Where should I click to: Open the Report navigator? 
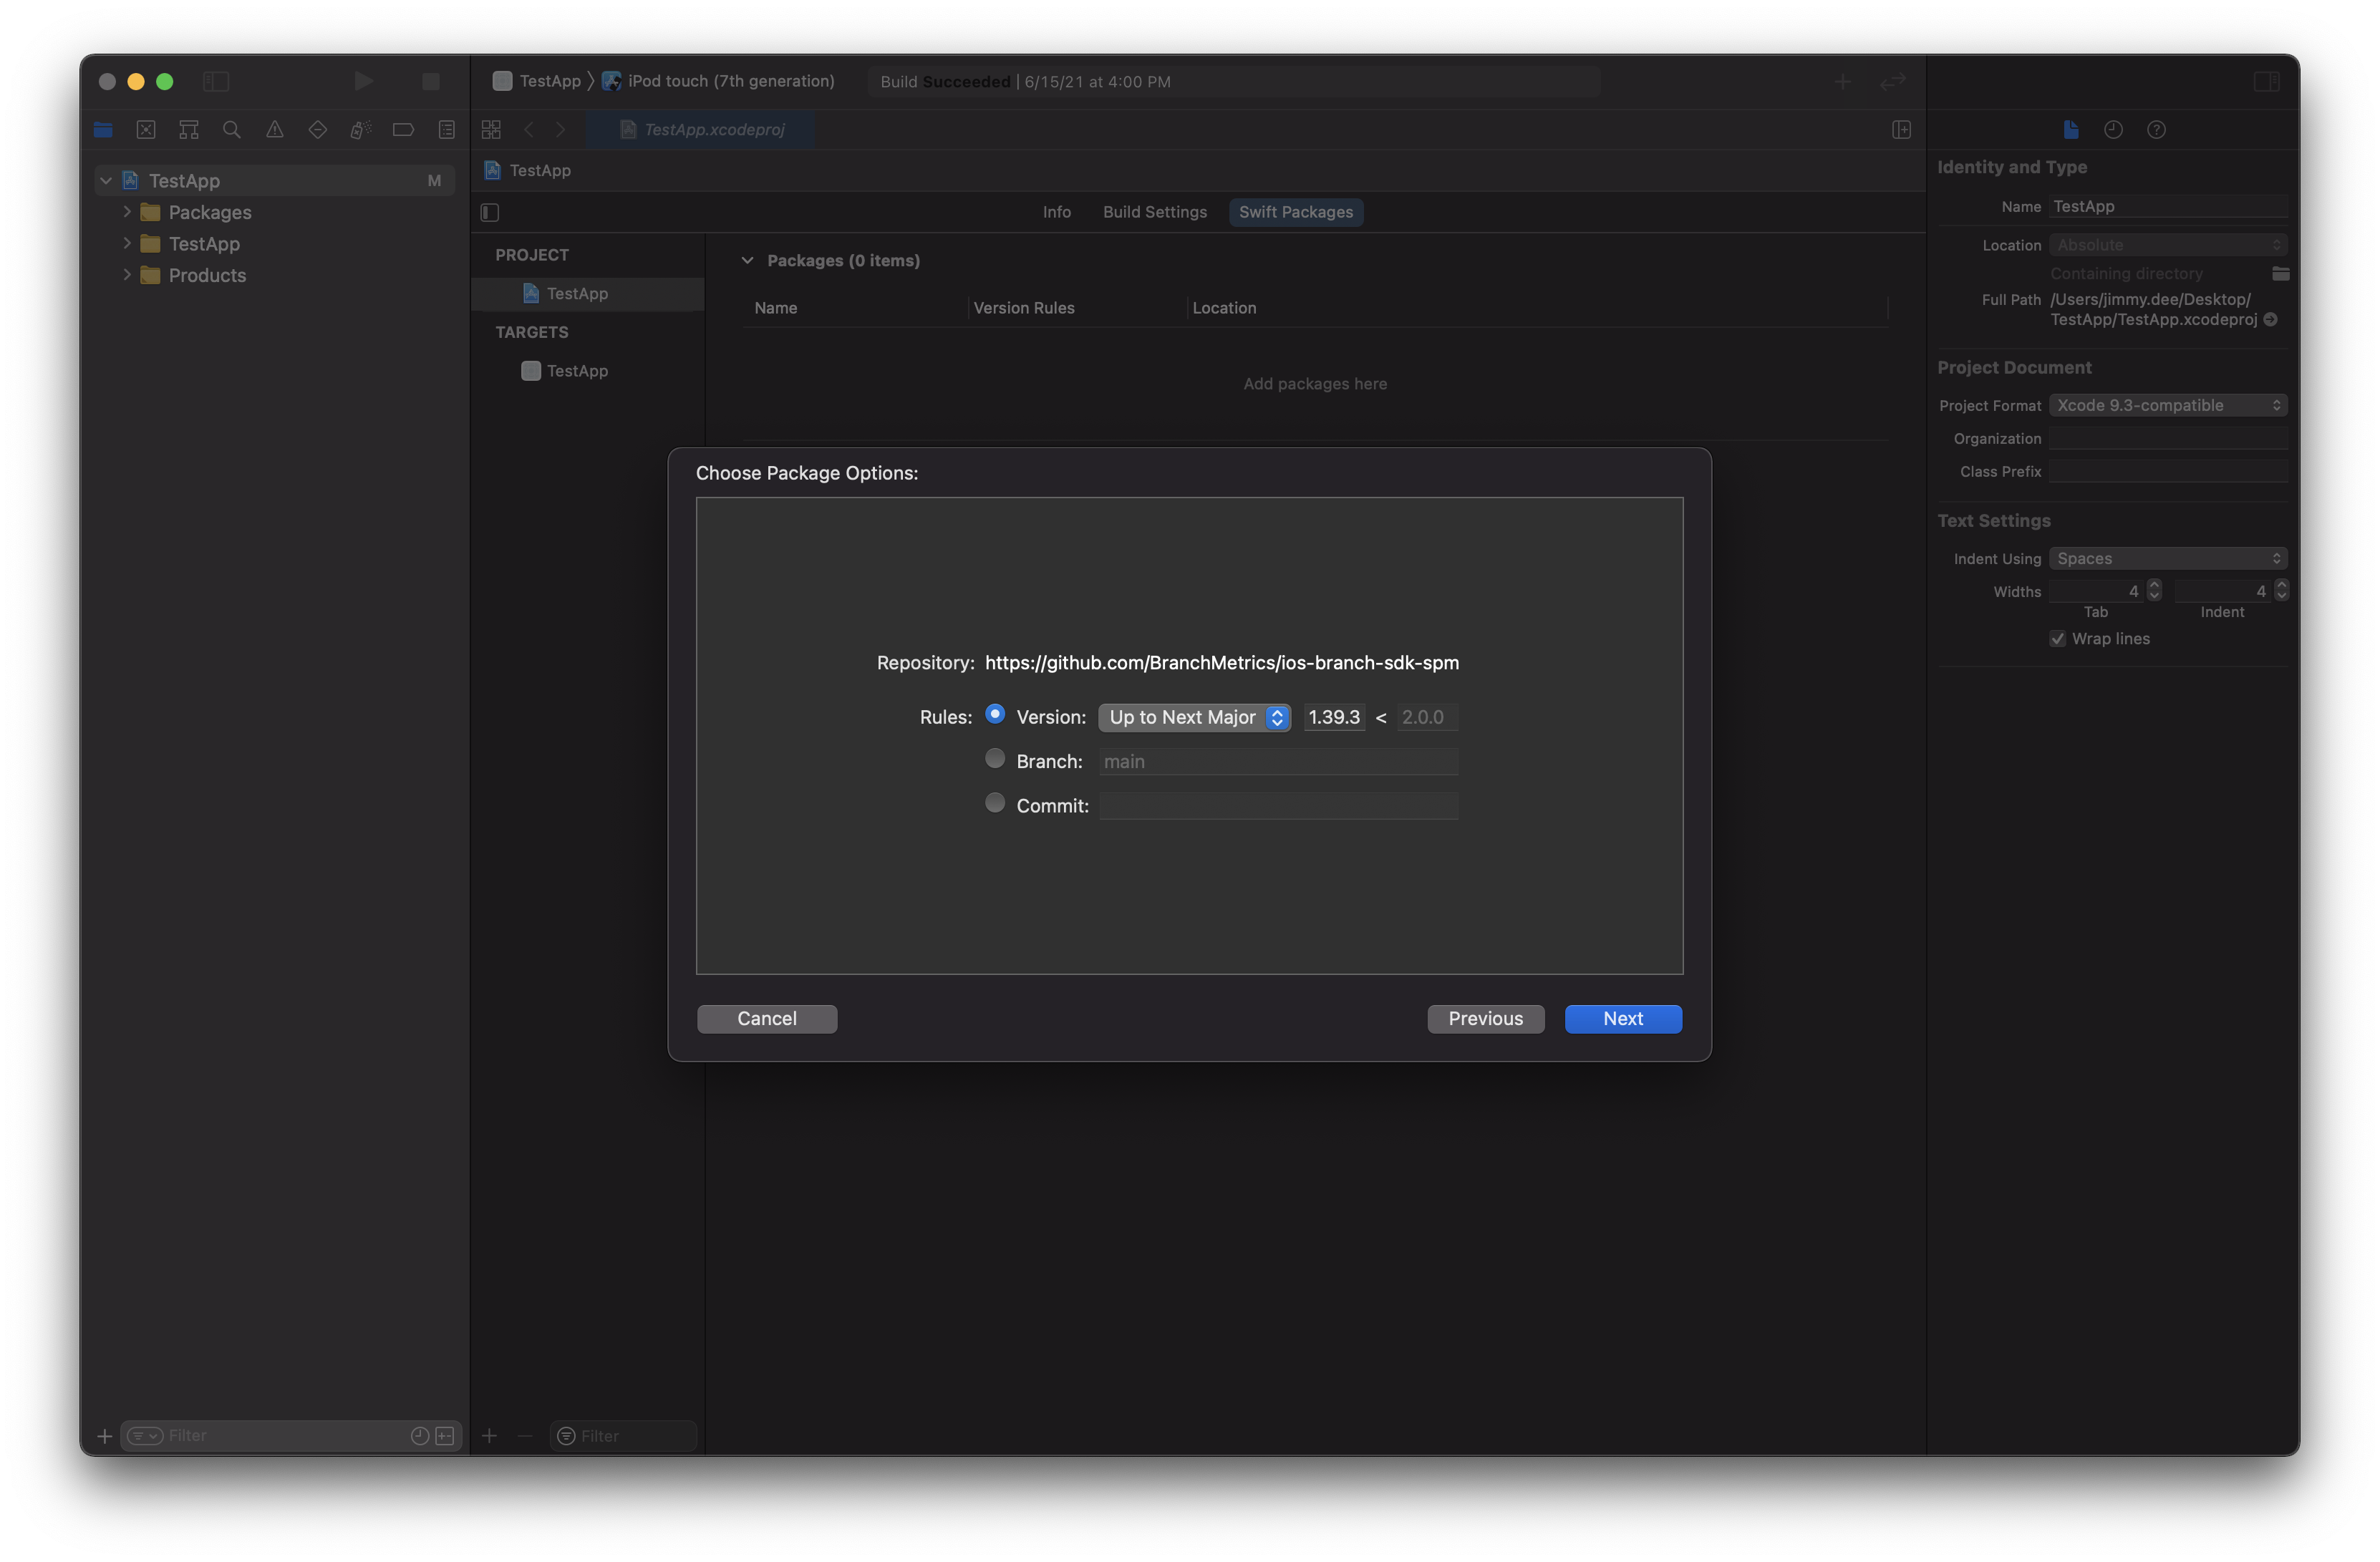[x=447, y=130]
